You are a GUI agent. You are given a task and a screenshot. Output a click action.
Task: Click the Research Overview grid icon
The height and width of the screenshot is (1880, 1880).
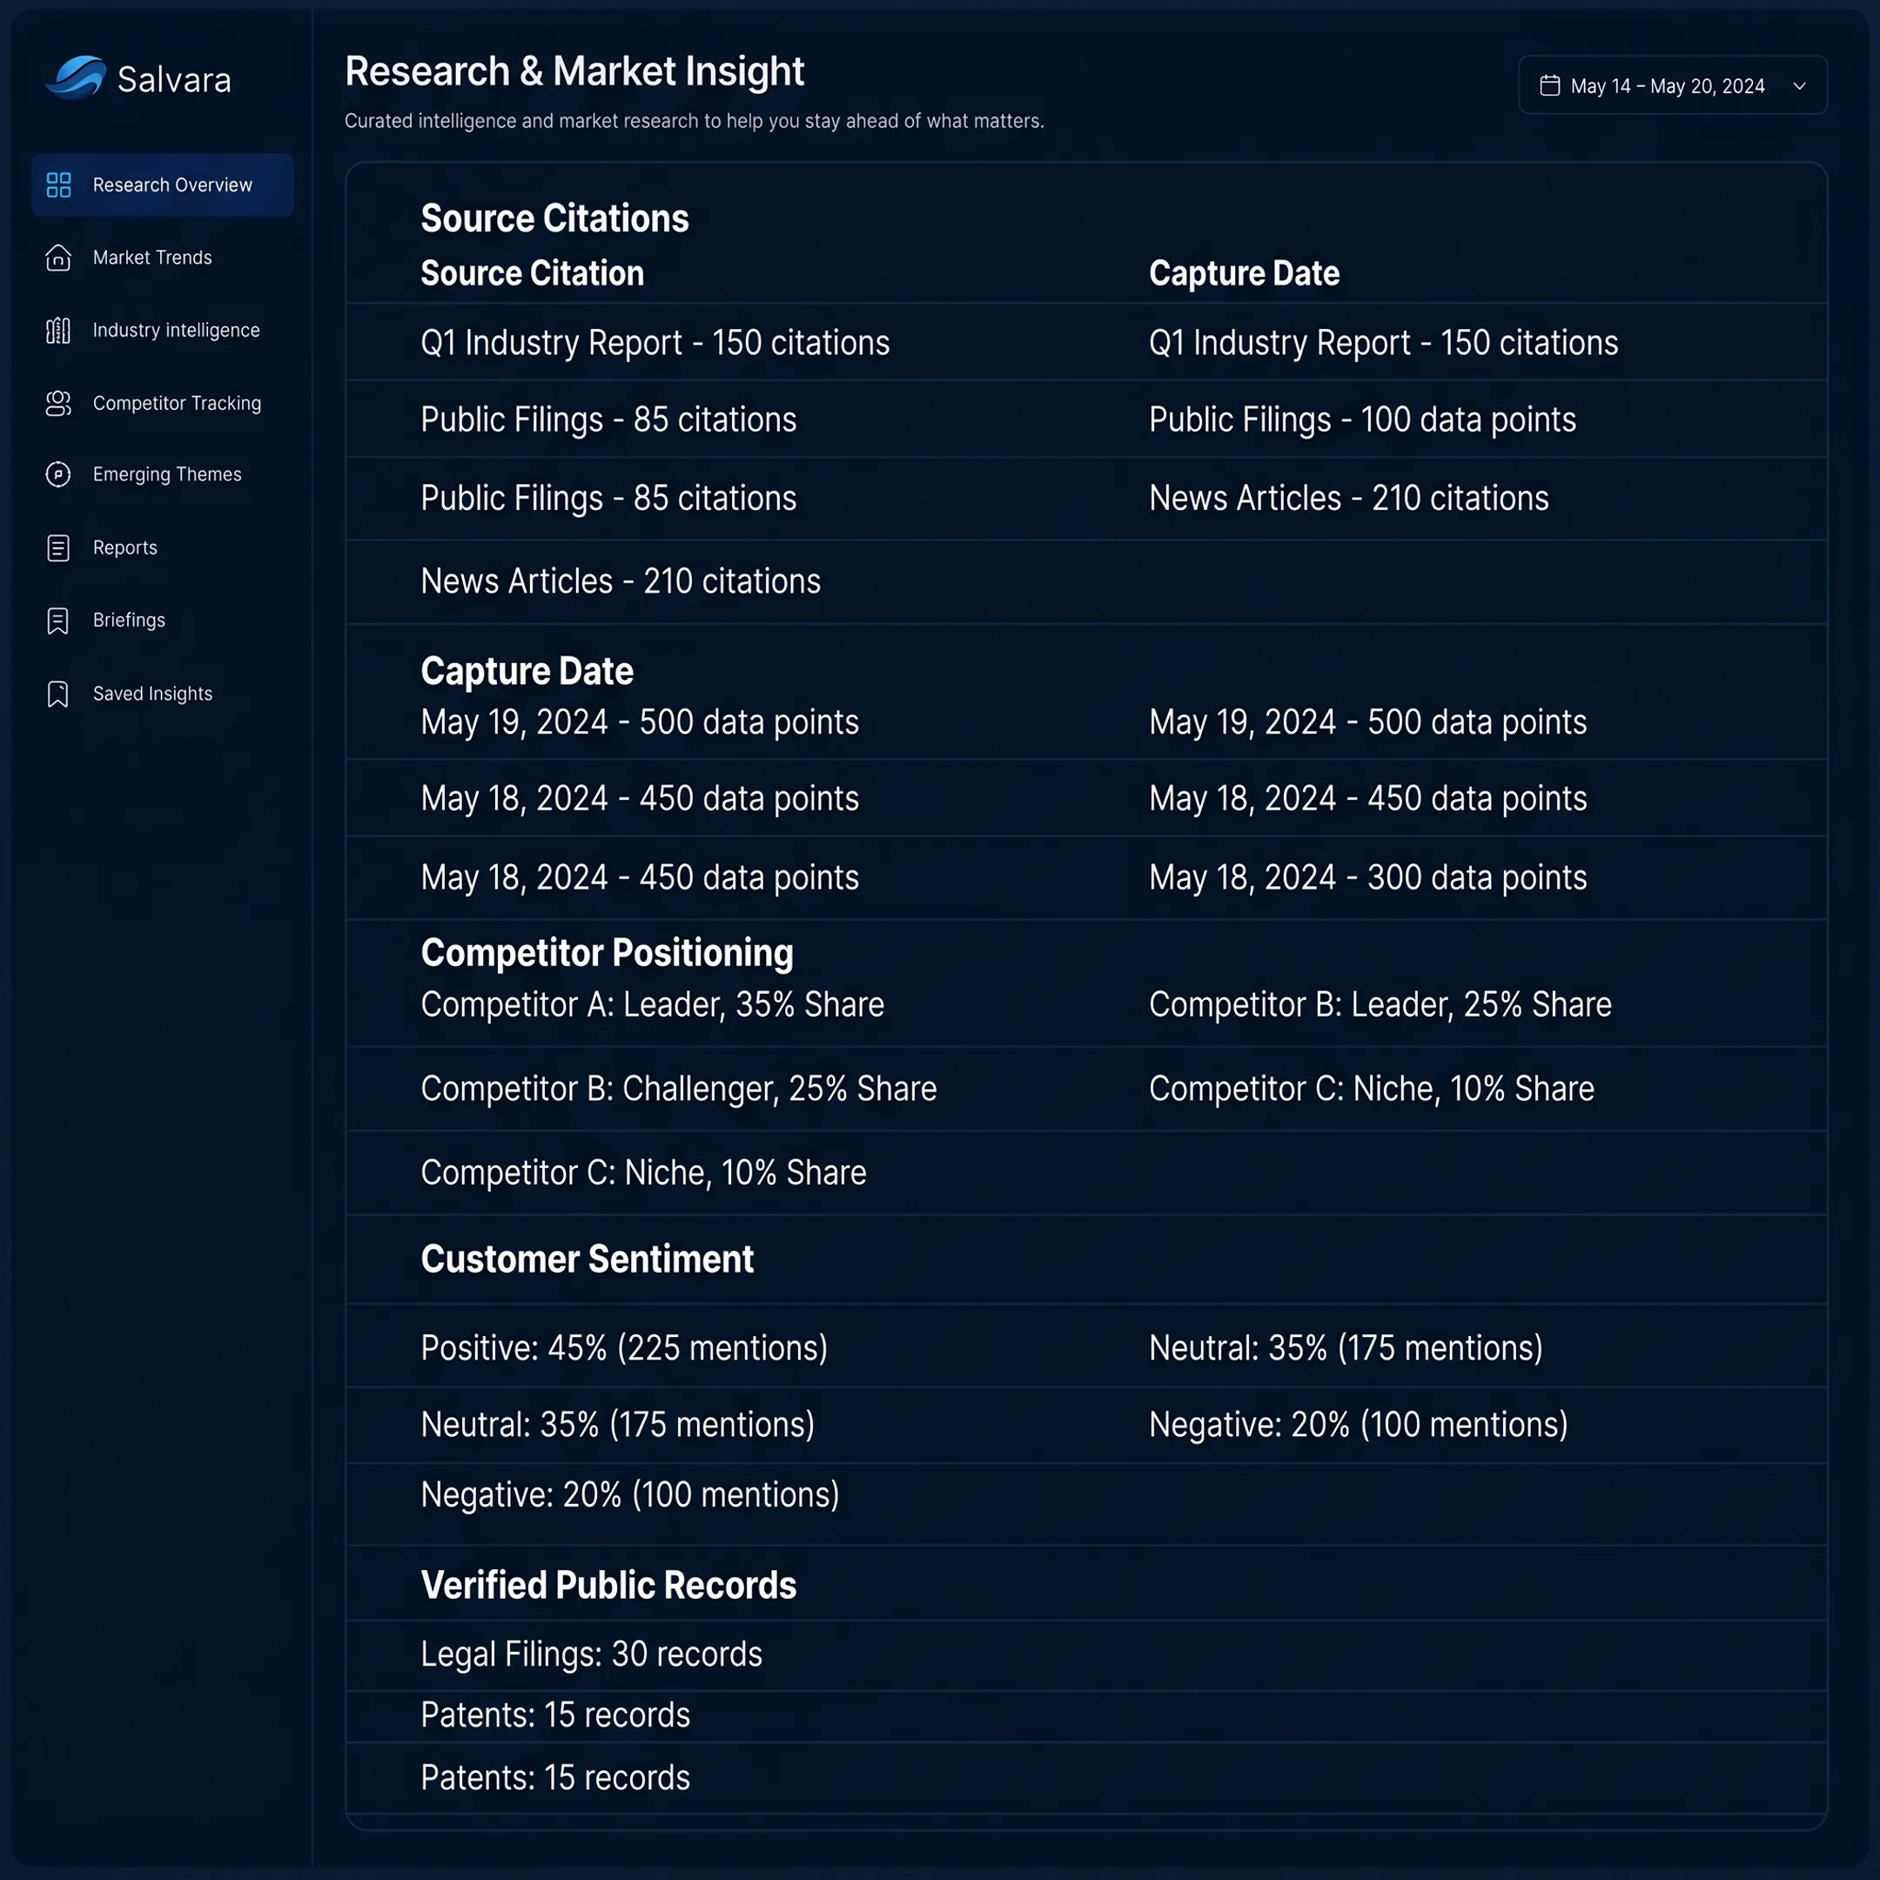58,185
